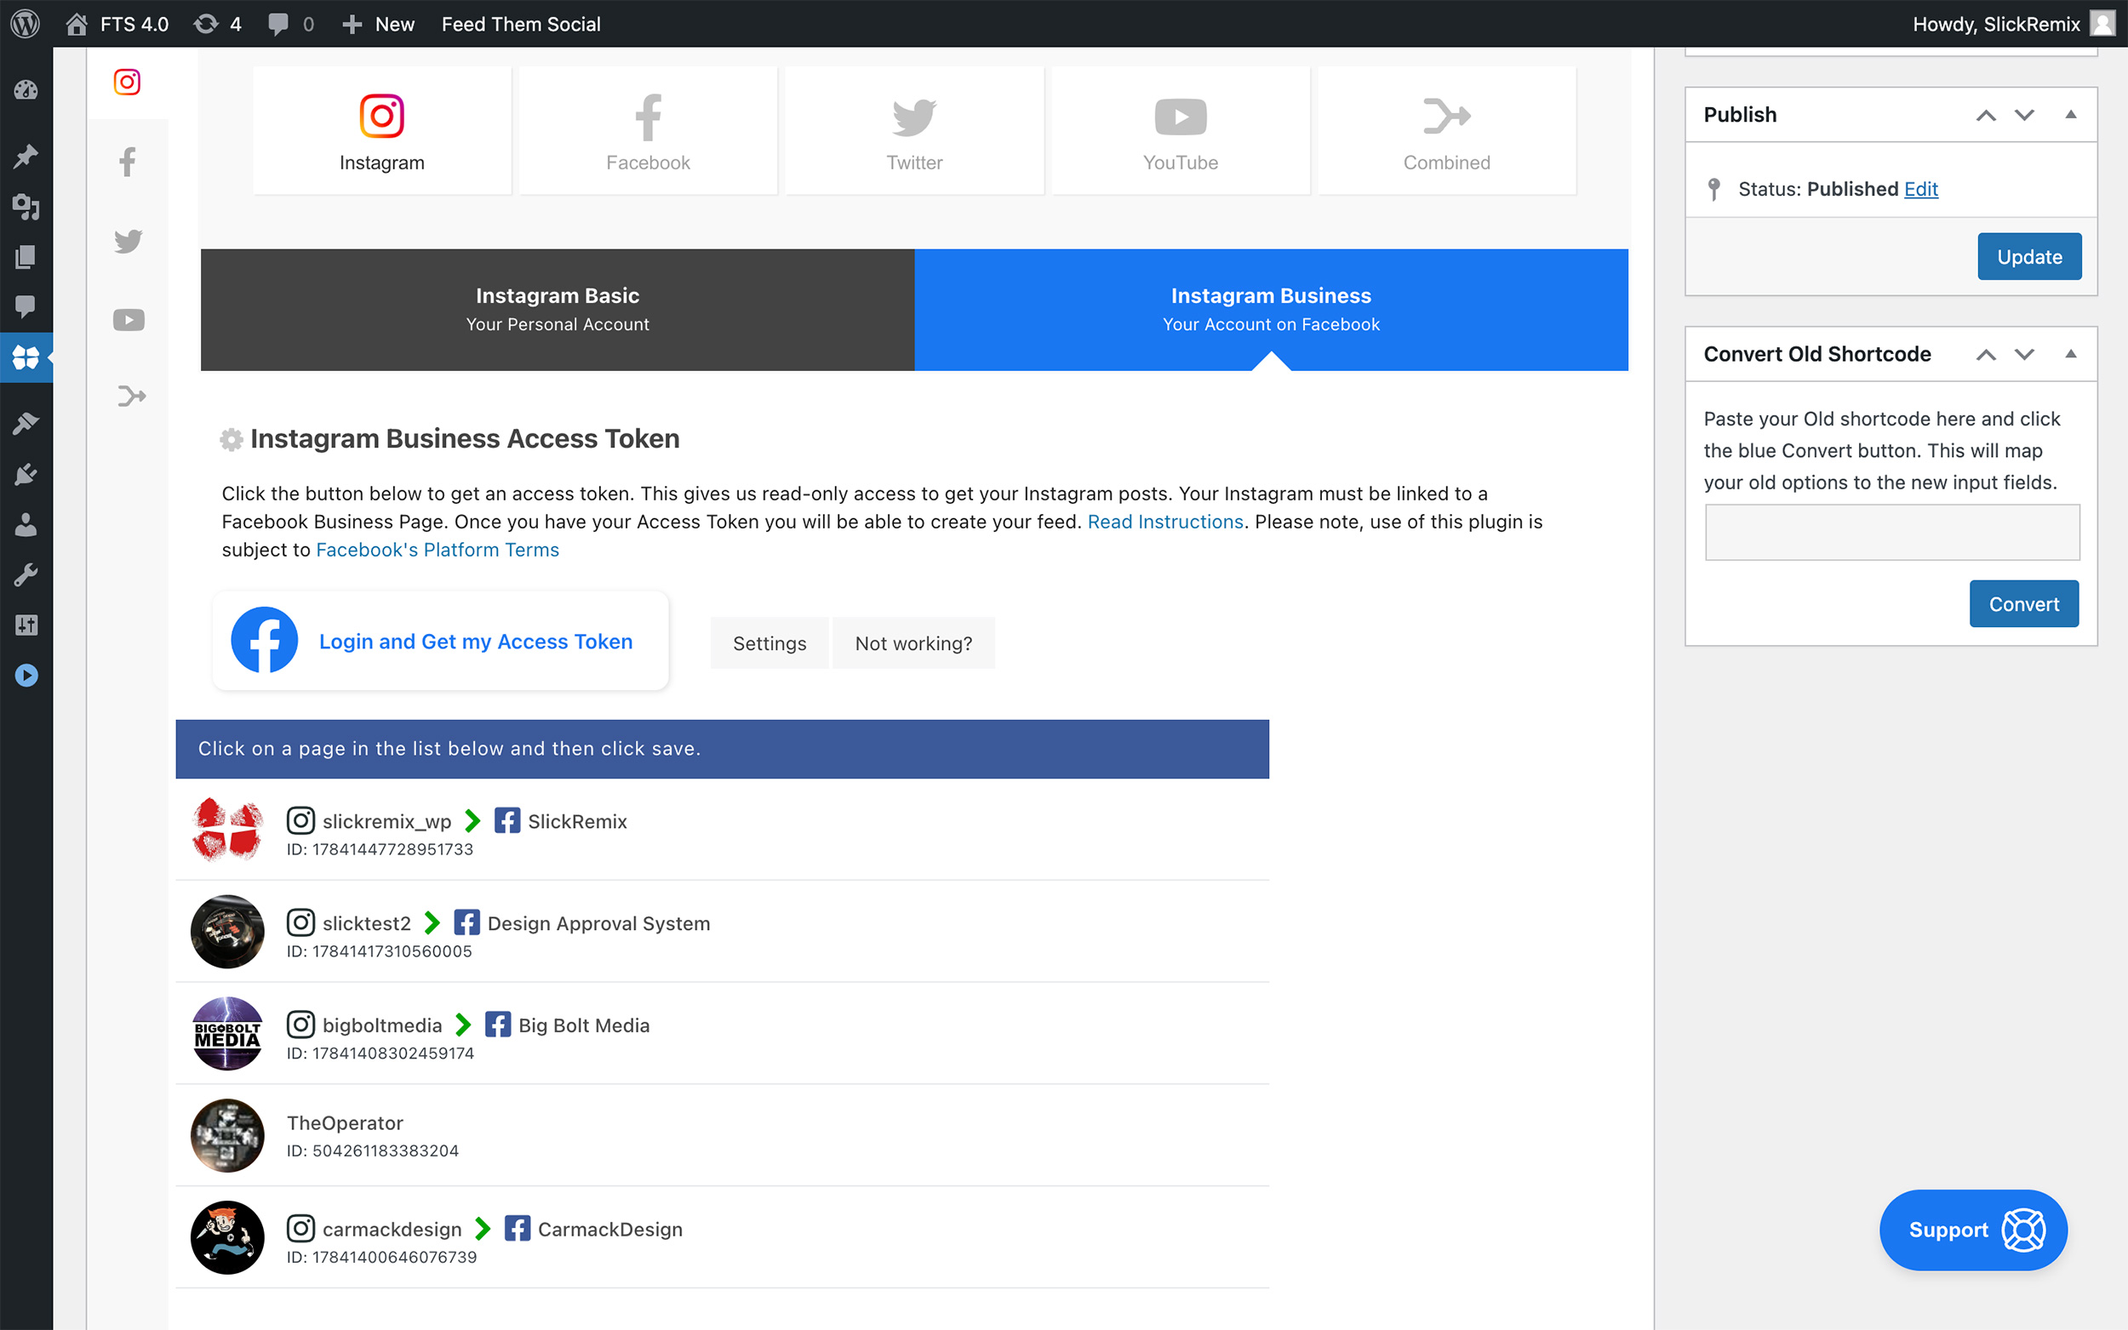
Task: Select the carmackdesign CarmackDesign row
Action: click(722, 1238)
